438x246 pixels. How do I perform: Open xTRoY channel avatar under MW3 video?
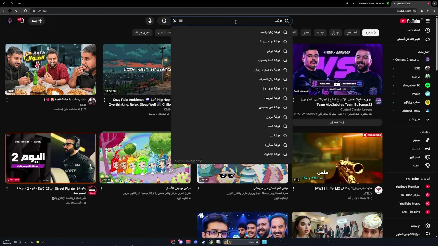coord(378,190)
